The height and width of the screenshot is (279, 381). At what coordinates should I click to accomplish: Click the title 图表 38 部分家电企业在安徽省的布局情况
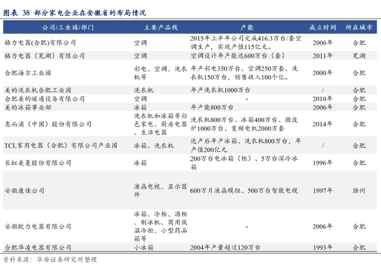75,13
